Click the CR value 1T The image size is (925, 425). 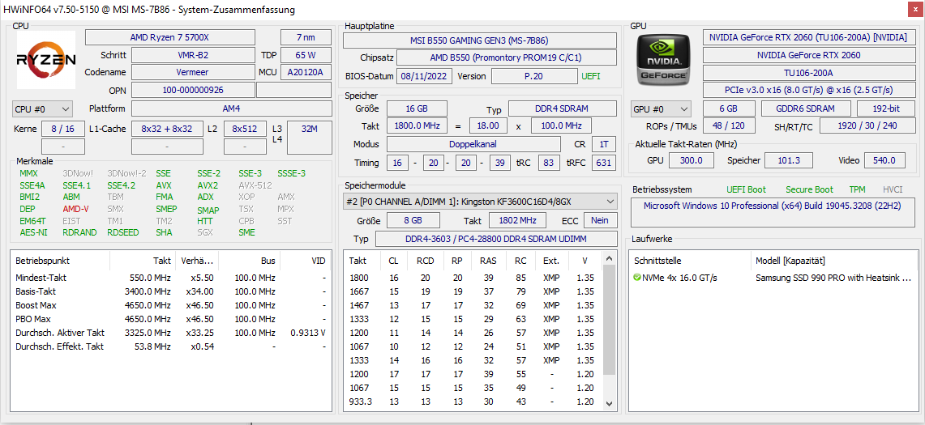pos(604,144)
